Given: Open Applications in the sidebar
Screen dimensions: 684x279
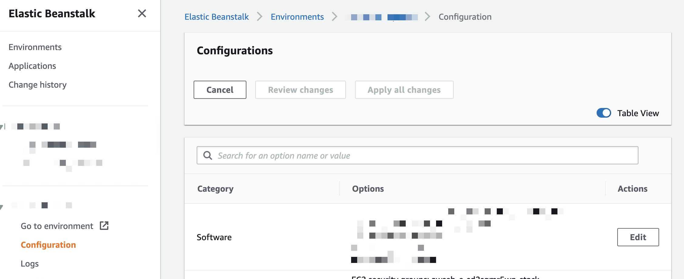Looking at the screenshot, I should [32, 66].
